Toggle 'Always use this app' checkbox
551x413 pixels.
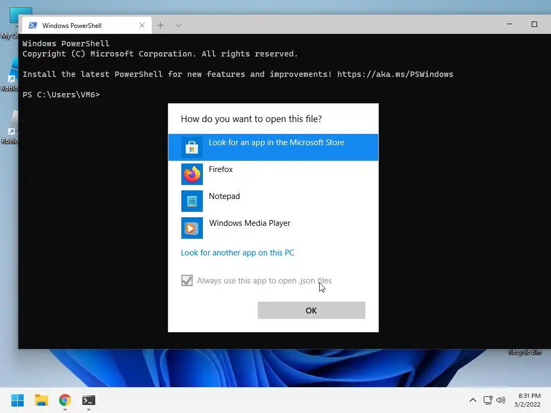(x=187, y=281)
